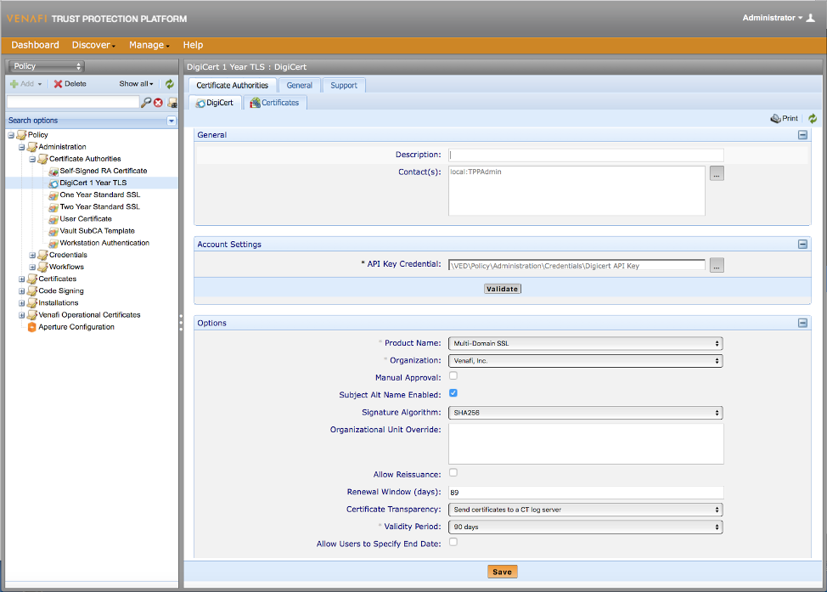Expand the Credentials tree node

[32, 256]
